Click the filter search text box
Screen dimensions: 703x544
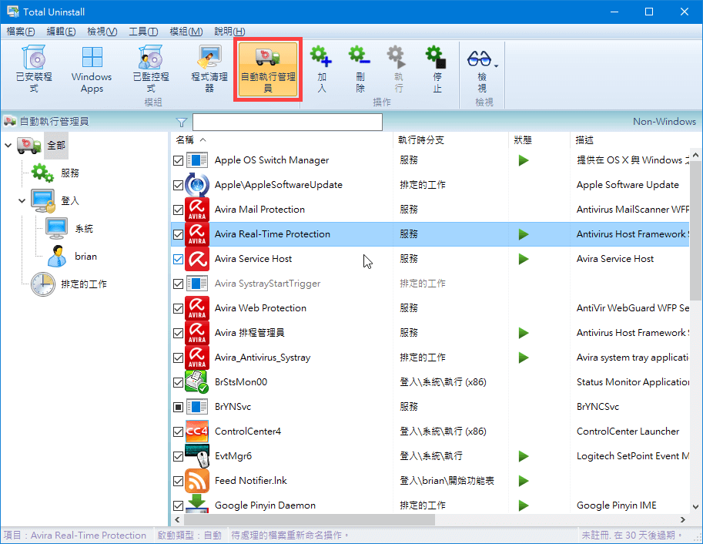pos(286,122)
